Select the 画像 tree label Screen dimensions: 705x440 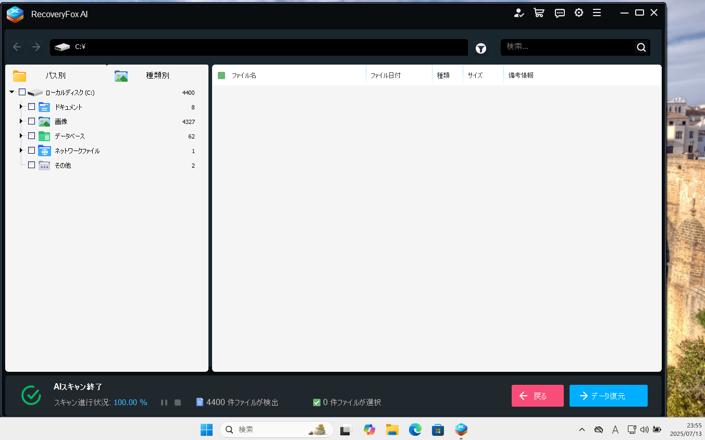point(61,121)
